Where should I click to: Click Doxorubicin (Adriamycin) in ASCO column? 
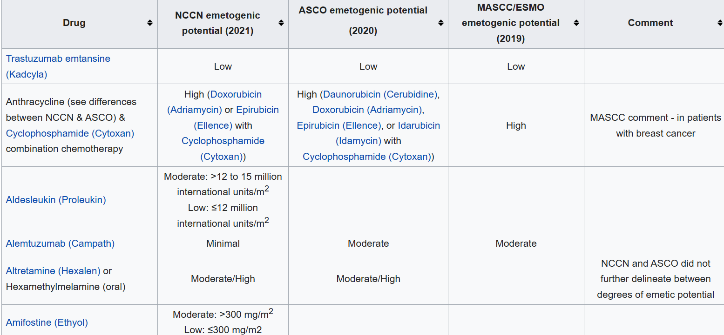(x=367, y=110)
